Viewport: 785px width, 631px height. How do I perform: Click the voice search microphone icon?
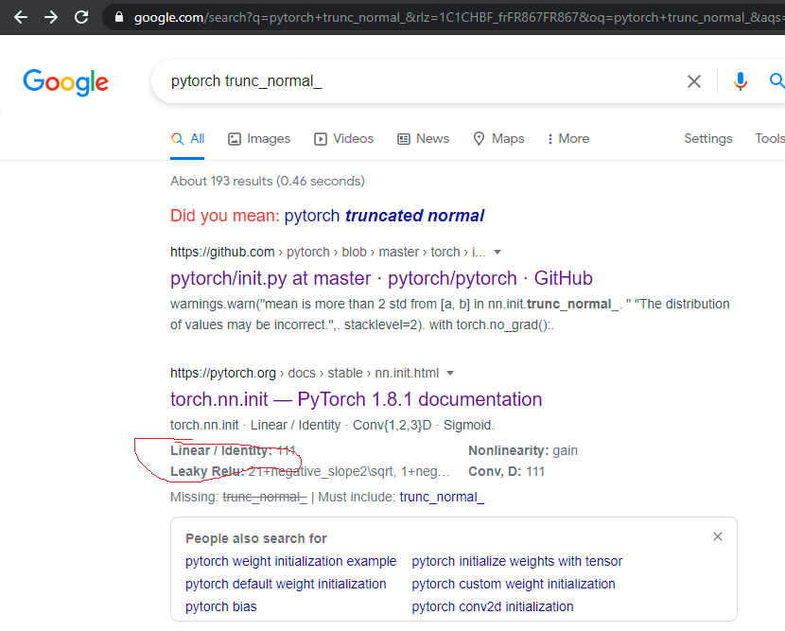[741, 81]
